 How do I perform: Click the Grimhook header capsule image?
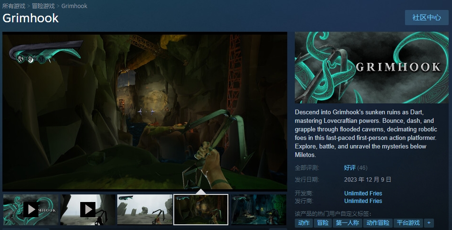372,67
